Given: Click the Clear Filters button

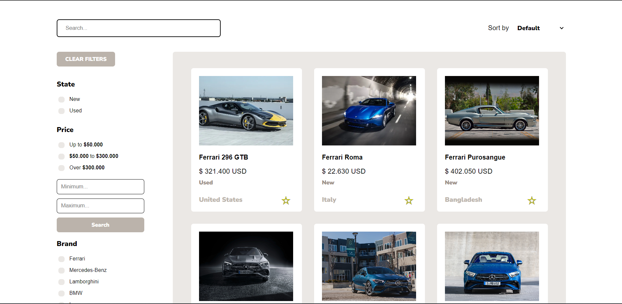Looking at the screenshot, I should [86, 59].
